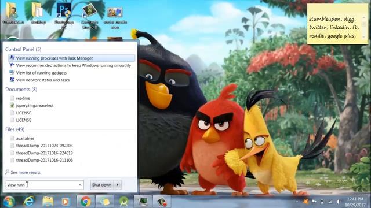Select the Photoshop CC desktop shortcut
The height and width of the screenshot is (208, 371).
click(x=64, y=16)
